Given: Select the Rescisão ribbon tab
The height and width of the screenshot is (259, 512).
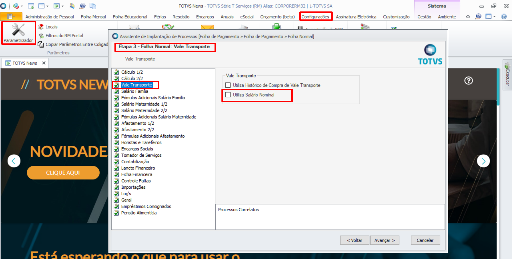Looking at the screenshot, I should (x=181, y=17).
